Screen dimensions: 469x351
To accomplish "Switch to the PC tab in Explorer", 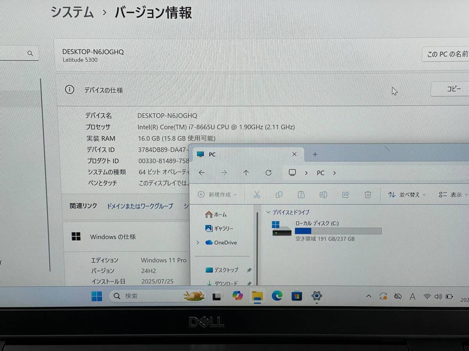I will pyautogui.click(x=213, y=154).
